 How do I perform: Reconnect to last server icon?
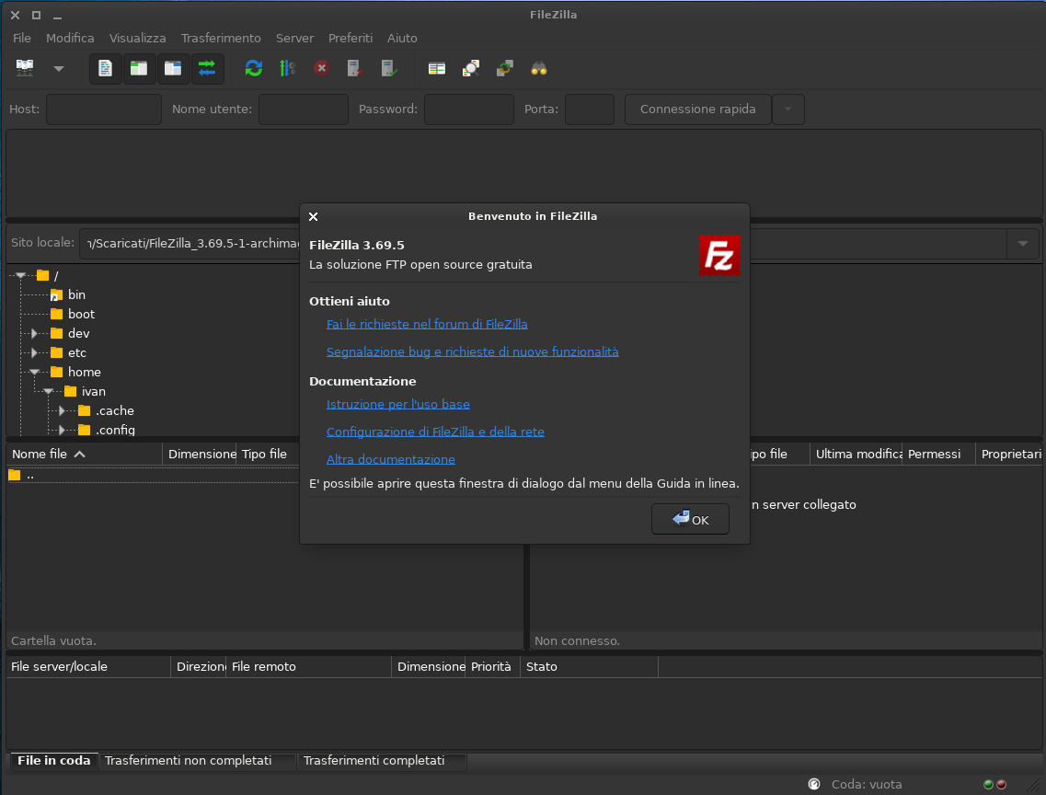point(389,68)
